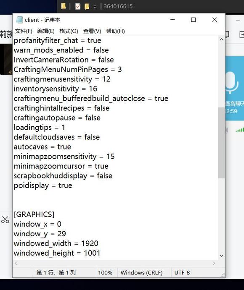
Task: Click the [GRAPHICS] section header text
Action: pyautogui.click(x=34, y=214)
